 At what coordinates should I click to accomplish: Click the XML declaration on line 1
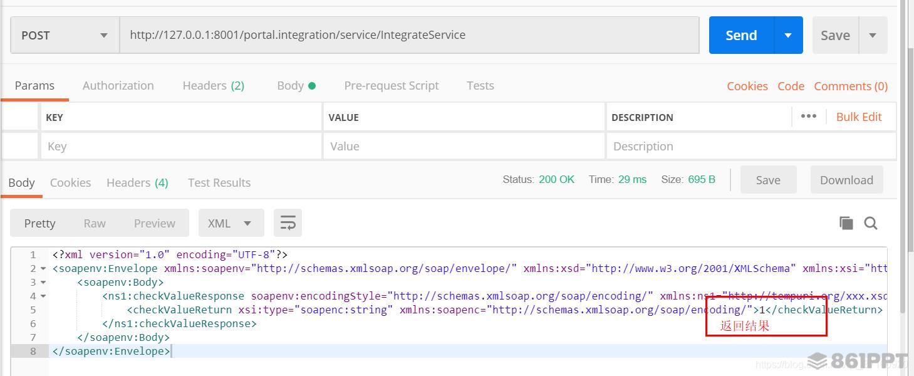170,255
